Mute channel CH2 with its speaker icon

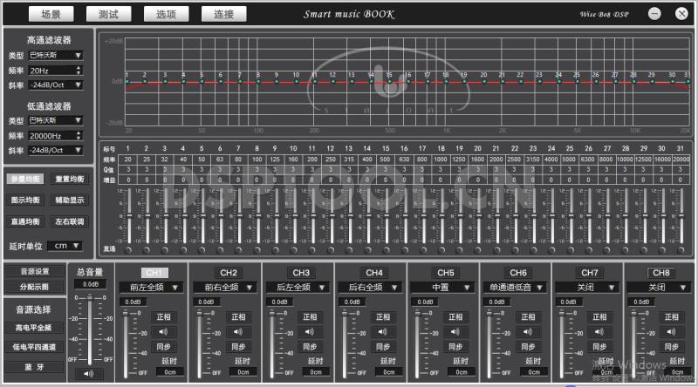(x=238, y=331)
